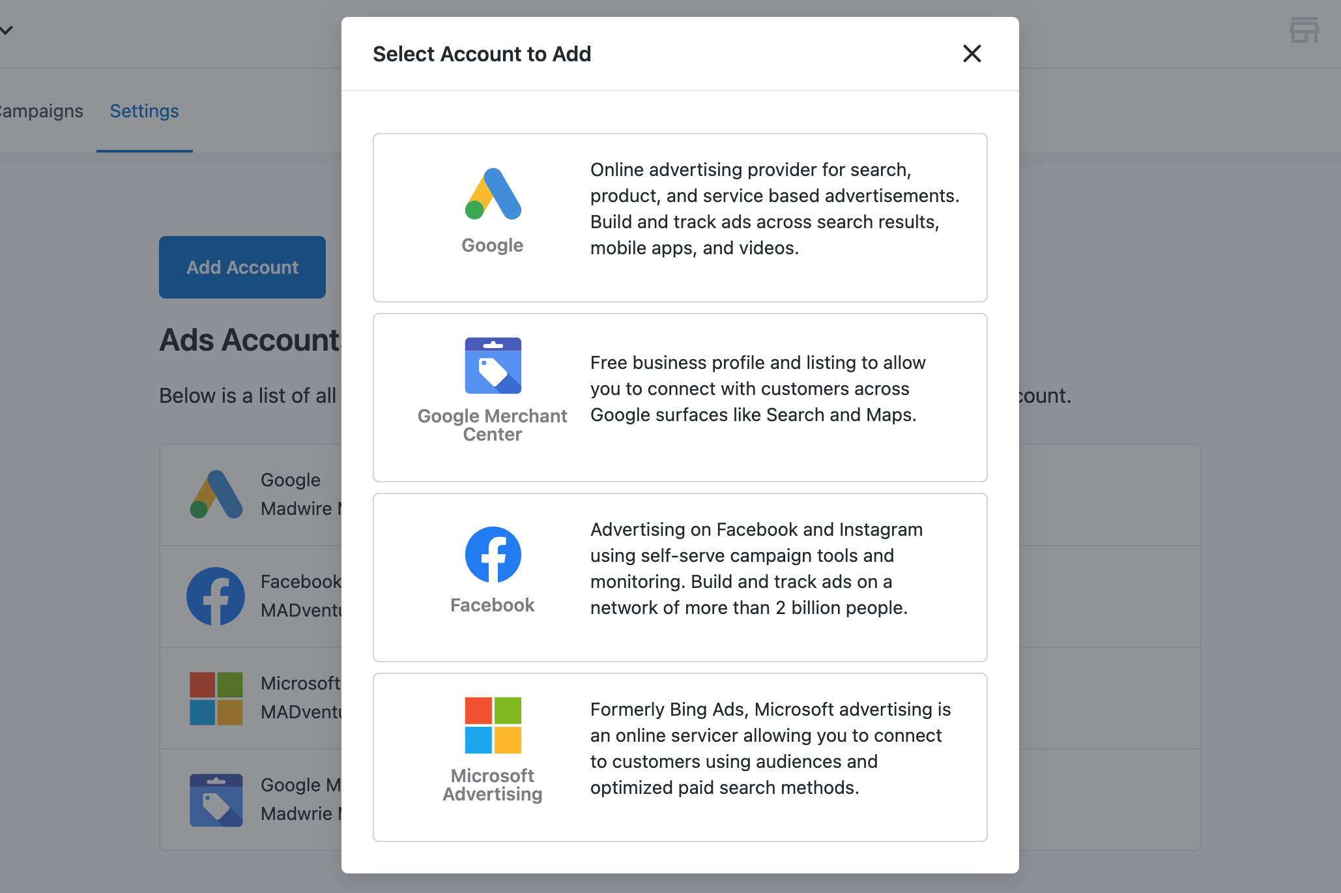Screen dimensions: 1341x893
Task: Click Formerly Bing Ads description text
Action: pos(770,748)
